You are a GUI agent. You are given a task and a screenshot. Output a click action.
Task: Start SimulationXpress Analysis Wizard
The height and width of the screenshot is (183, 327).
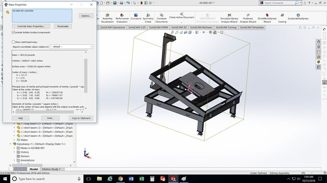pos(229,18)
